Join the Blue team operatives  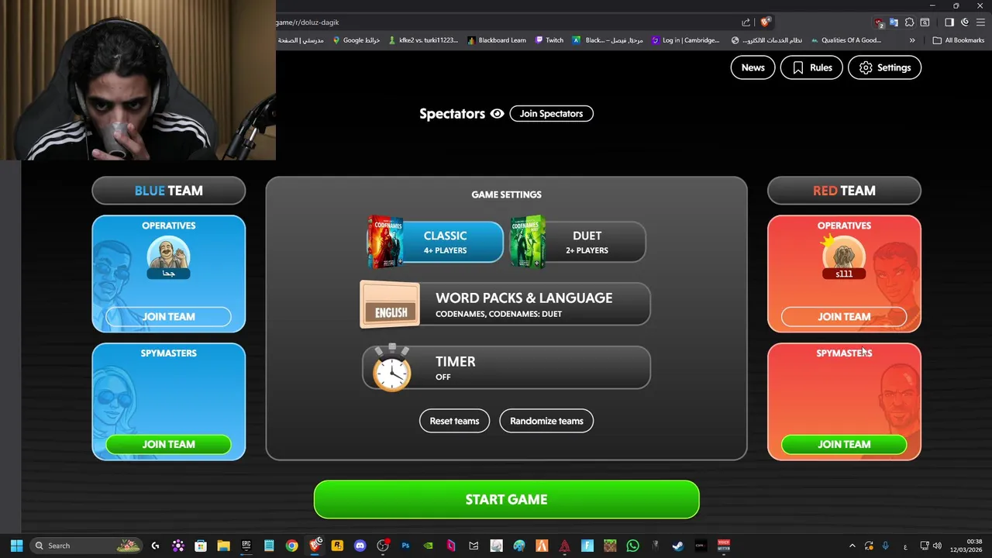pos(168,316)
